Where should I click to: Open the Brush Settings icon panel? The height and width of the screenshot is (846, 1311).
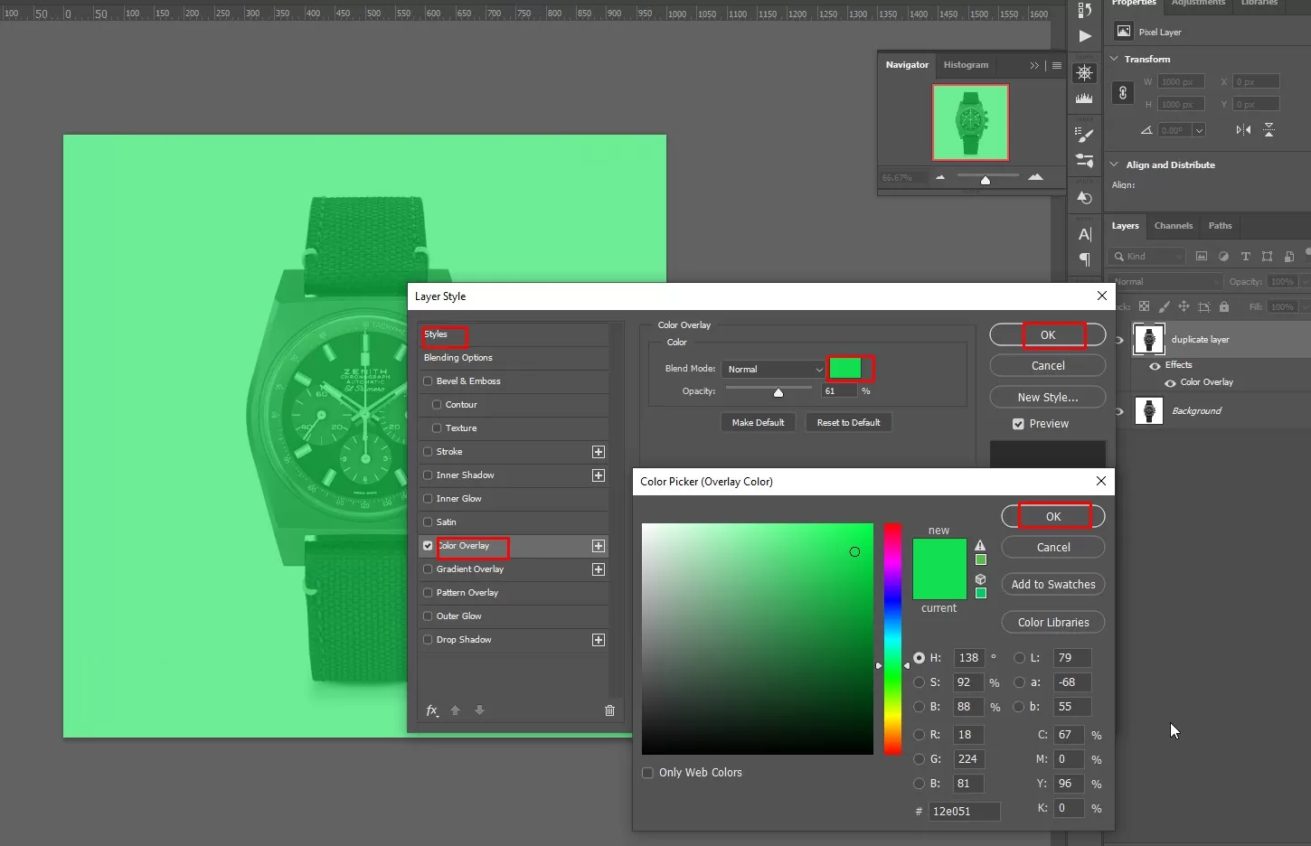point(1085,135)
